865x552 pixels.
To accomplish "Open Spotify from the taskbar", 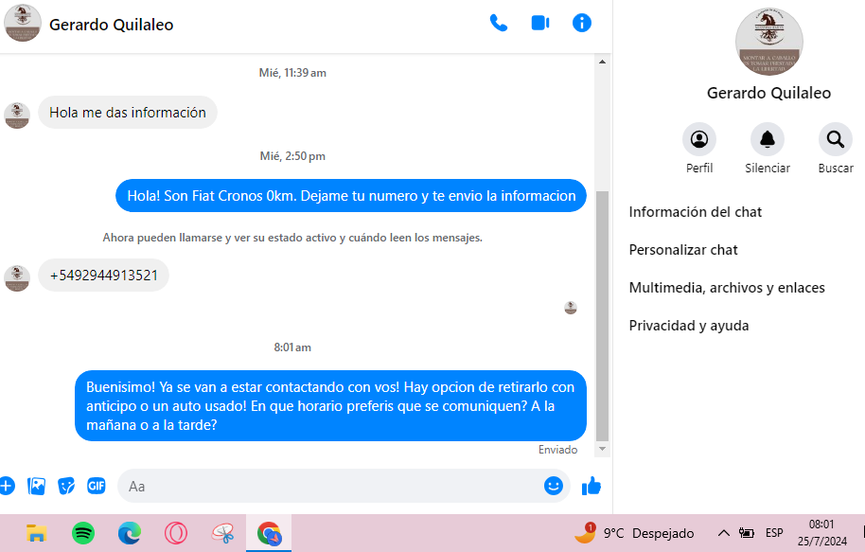I will coord(83,533).
